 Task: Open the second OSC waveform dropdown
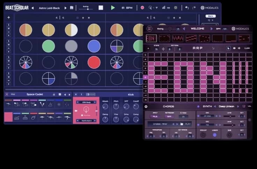pos(207,125)
